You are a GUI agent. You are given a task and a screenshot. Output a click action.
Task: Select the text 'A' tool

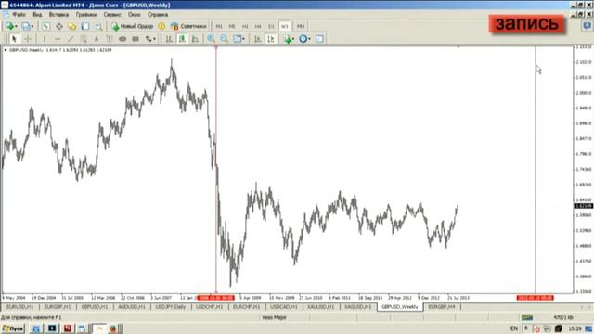click(97, 39)
